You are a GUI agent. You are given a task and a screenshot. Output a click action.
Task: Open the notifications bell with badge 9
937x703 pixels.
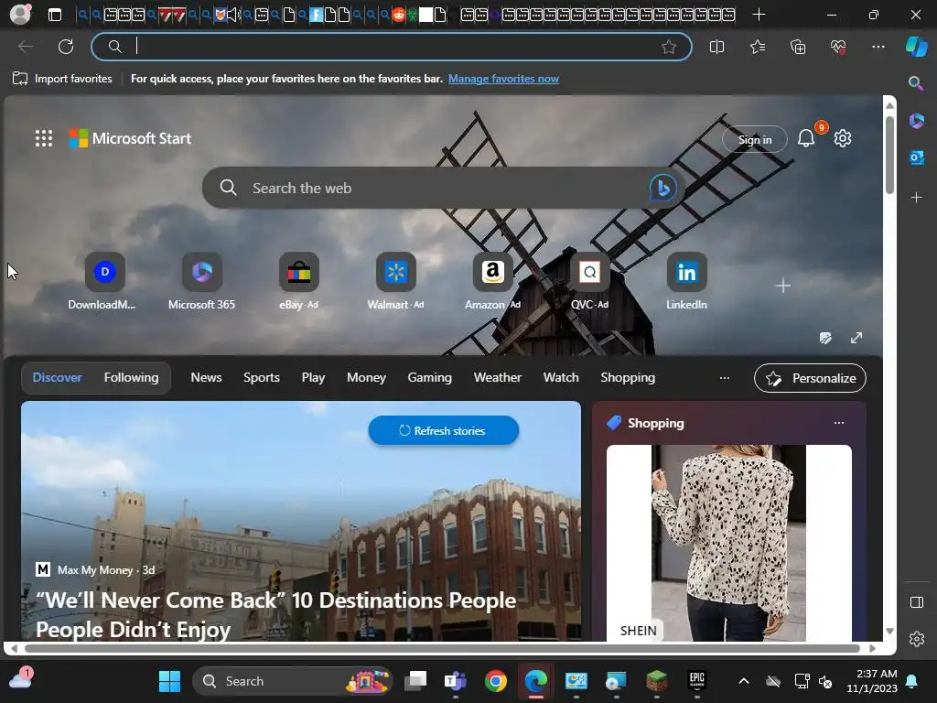806,139
